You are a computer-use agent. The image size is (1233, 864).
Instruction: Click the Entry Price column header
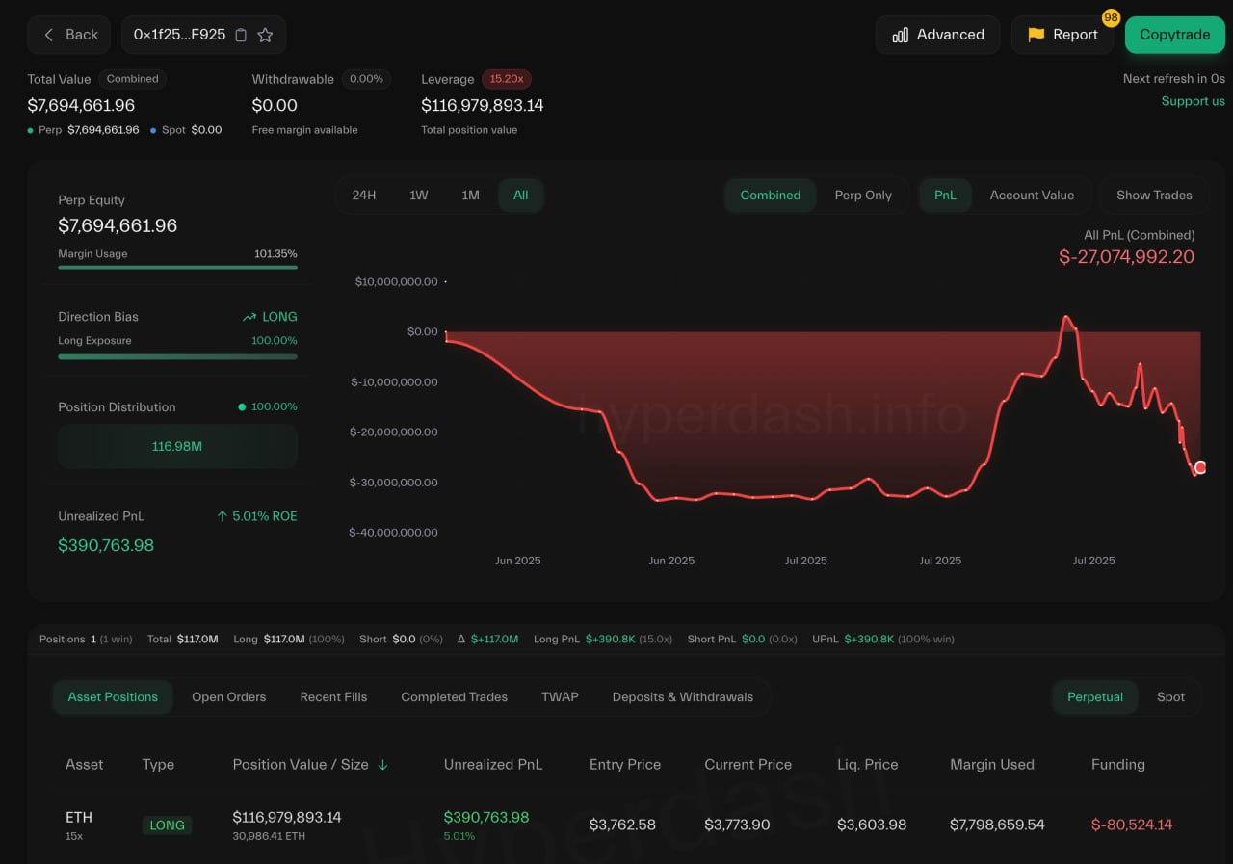coord(625,764)
